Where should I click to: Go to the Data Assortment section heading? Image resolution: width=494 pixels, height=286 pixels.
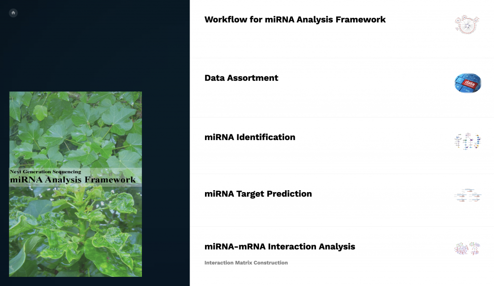coord(241,78)
